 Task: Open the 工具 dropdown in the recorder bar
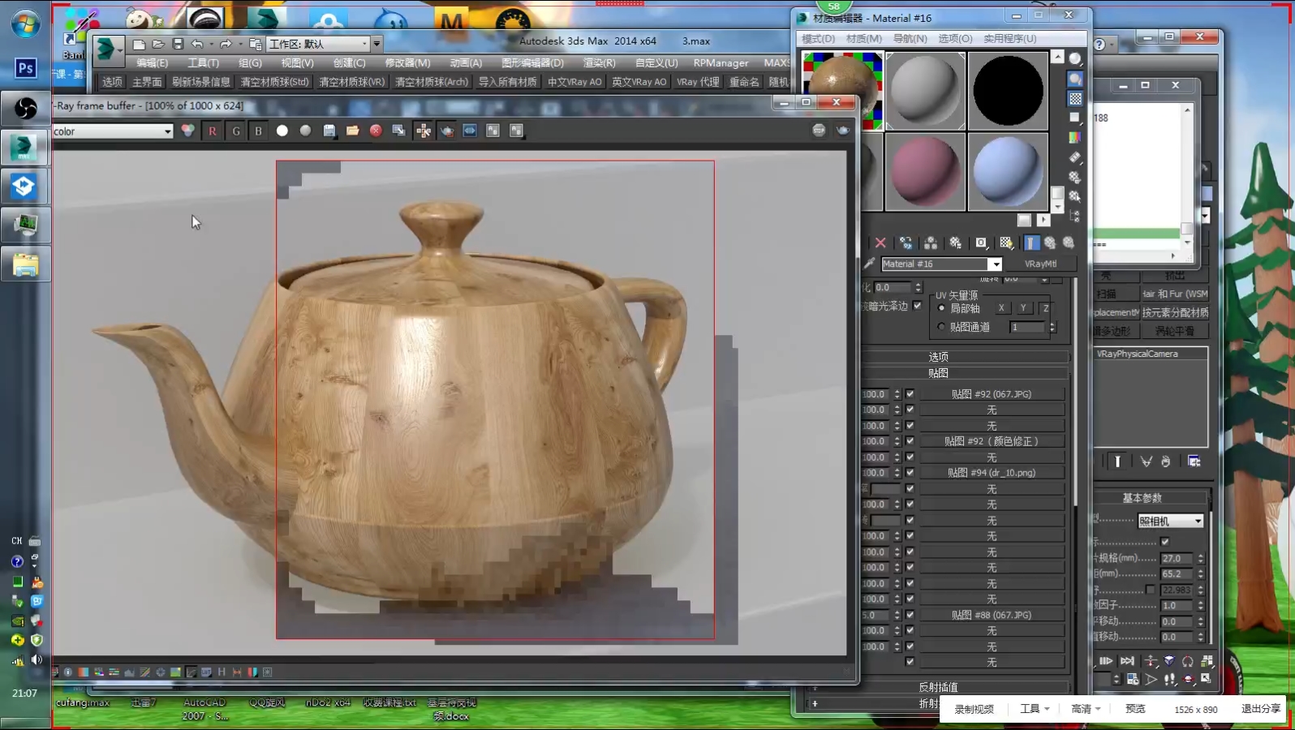click(1035, 709)
